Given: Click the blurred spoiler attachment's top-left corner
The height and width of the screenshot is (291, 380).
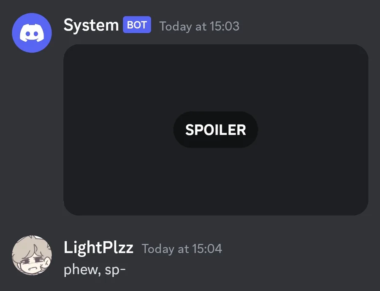Looking at the screenshot, I should tap(76, 57).
